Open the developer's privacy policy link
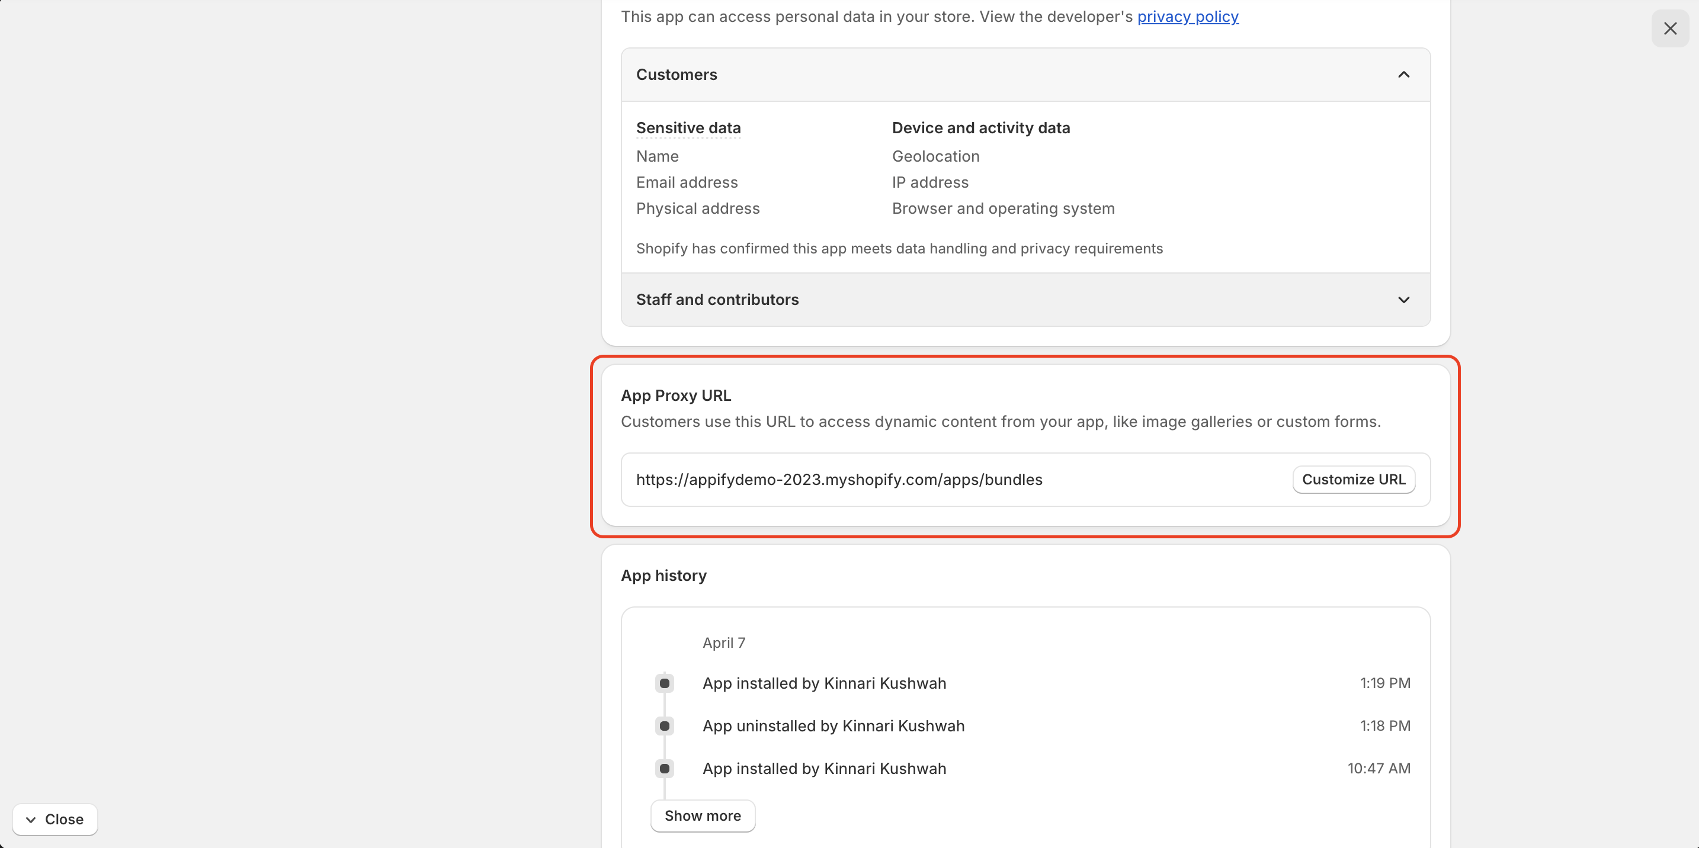 [x=1187, y=17]
